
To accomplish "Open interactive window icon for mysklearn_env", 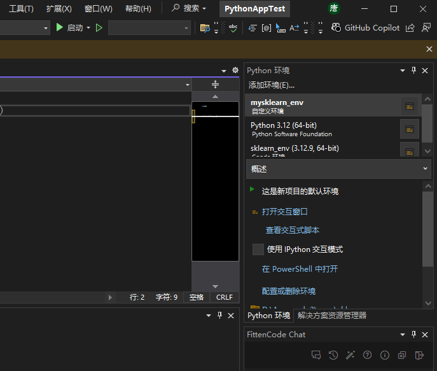I will click(x=410, y=106).
